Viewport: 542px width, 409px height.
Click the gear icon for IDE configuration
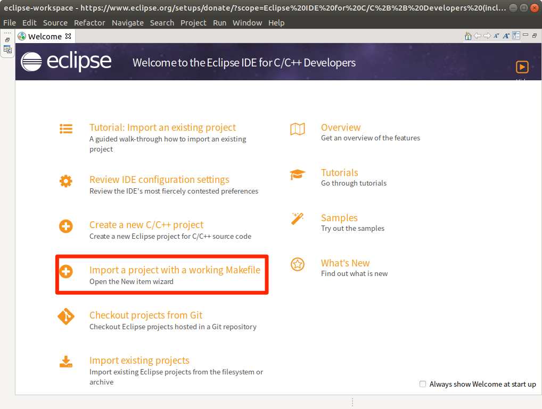[65, 181]
